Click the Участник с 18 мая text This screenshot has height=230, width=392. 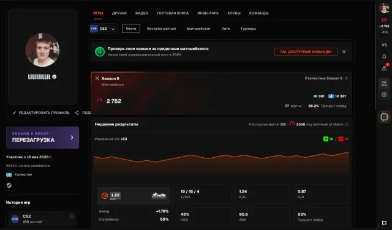pyautogui.click(x=29, y=157)
